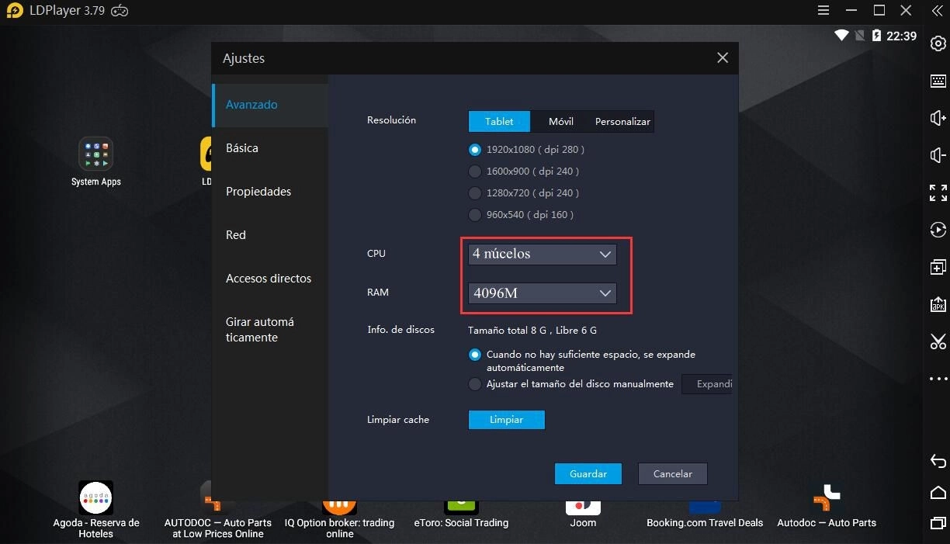
Task: Open more options via the three dots icon
Action: [x=938, y=378]
